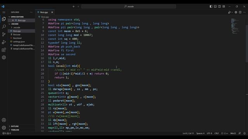Open the run button dropdown arrow
Screen dimensions: 248x139
pyautogui.click(x=232, y=12)
